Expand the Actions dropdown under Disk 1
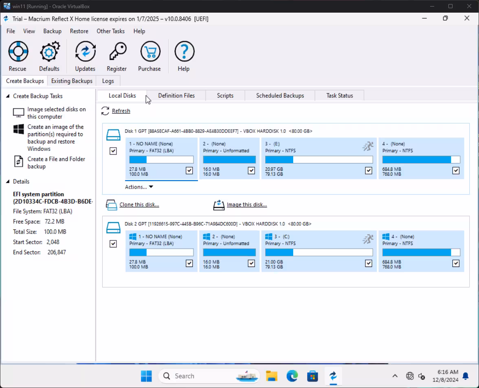 click(x=139, y=187)
